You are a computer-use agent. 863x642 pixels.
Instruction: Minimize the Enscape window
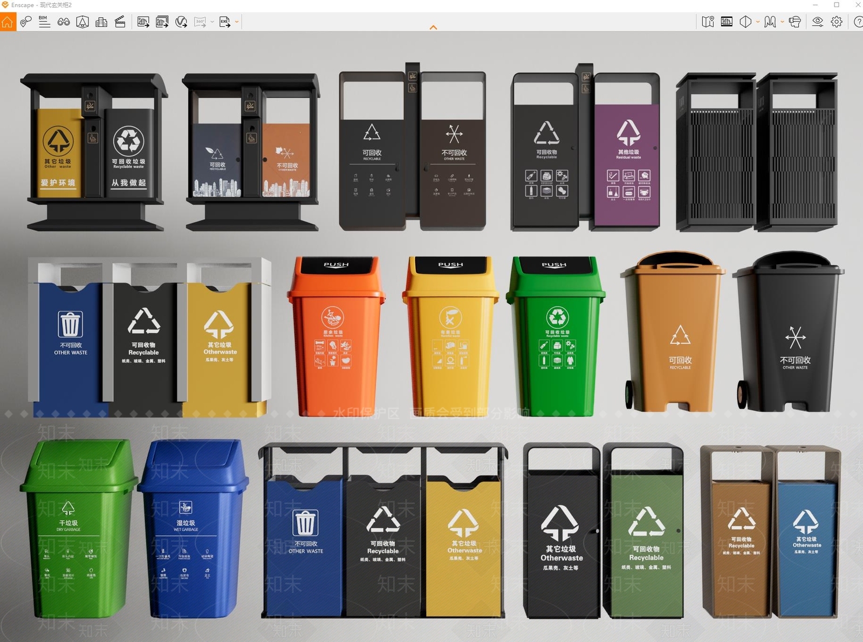[815, 5]
